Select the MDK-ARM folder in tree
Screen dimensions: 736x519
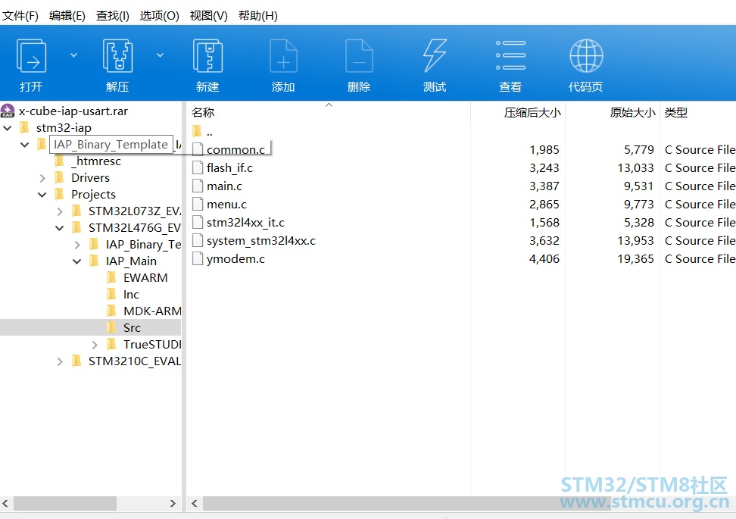pyautogui.click(x=152, y=311)
